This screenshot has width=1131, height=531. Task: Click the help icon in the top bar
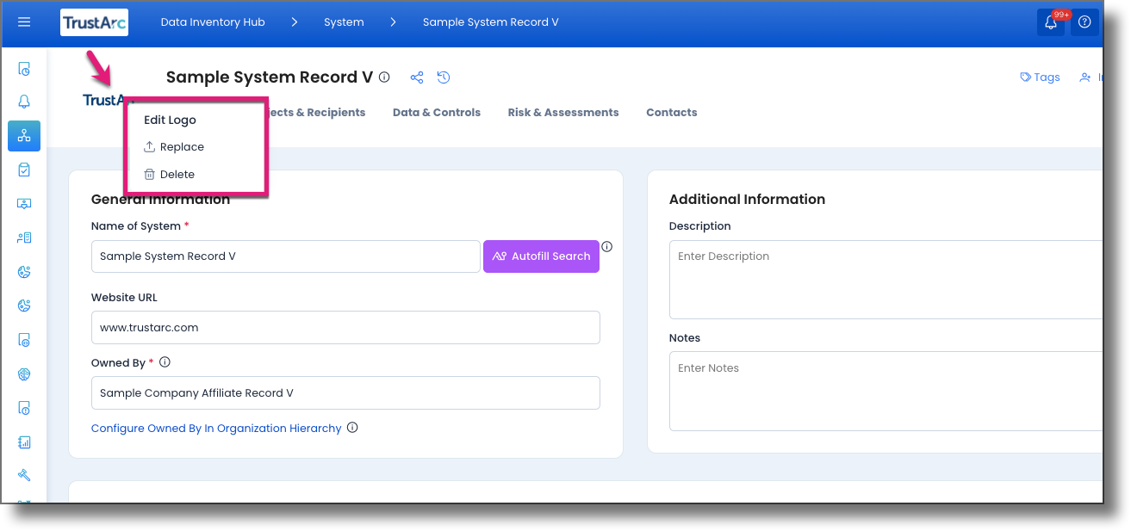point(1084,22)
